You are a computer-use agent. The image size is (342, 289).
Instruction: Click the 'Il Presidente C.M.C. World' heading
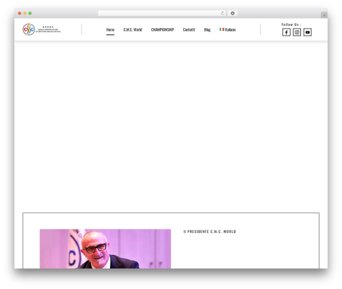click(x=210, y=232)
